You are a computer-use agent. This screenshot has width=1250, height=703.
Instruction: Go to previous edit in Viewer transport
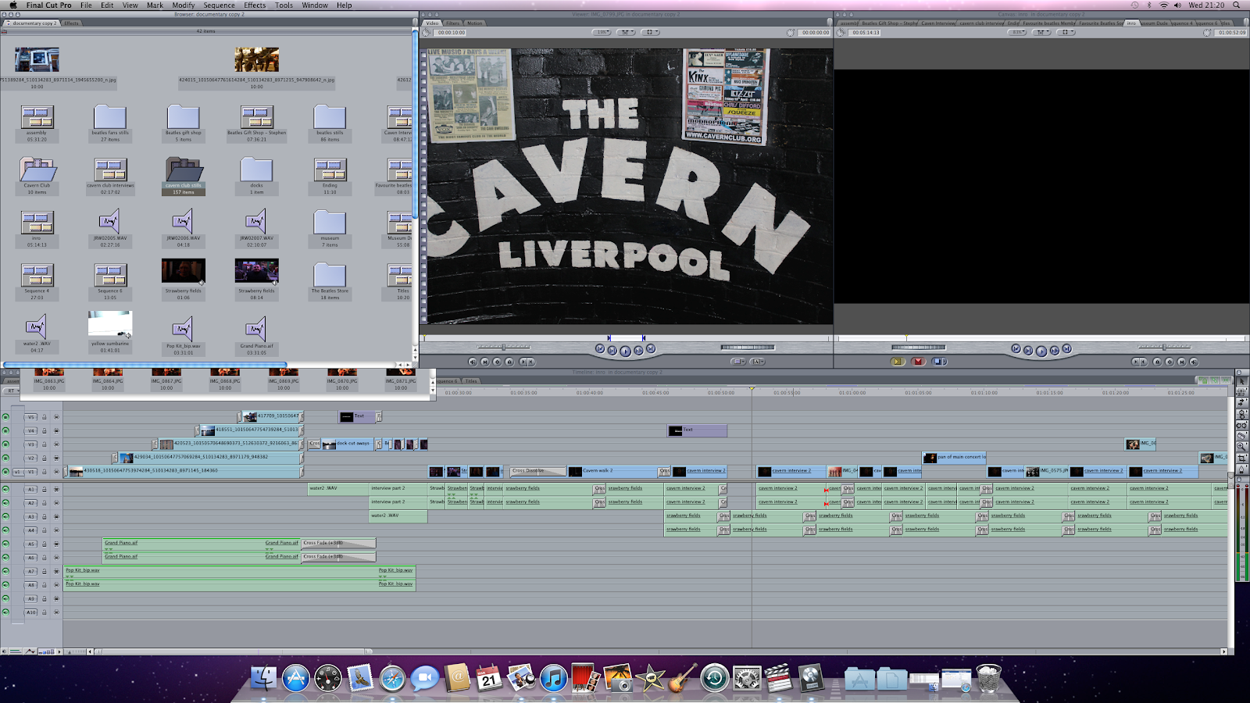pos(600,349)
